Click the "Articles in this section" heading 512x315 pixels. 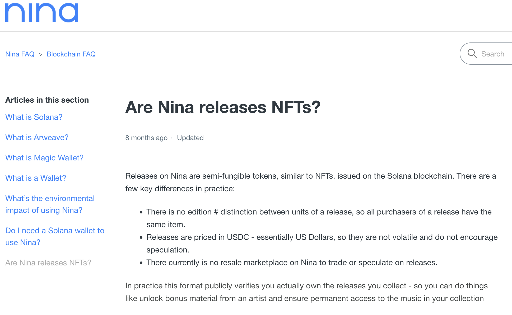[47, 100]
